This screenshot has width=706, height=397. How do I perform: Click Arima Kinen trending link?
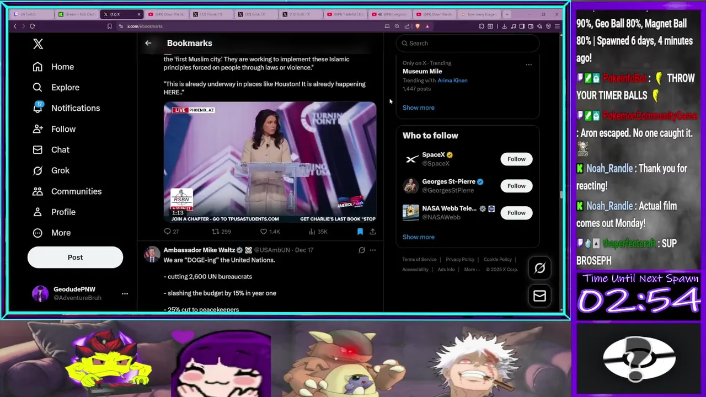click(452, 81)
